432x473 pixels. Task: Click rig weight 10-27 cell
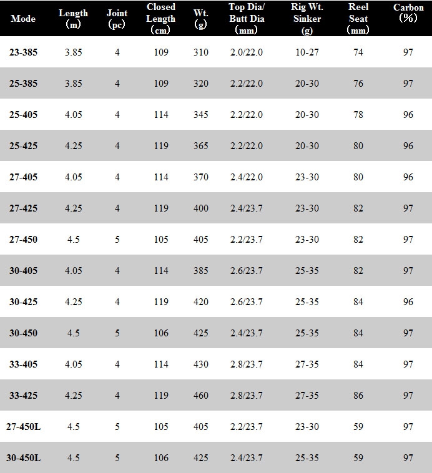pos(307,52)
